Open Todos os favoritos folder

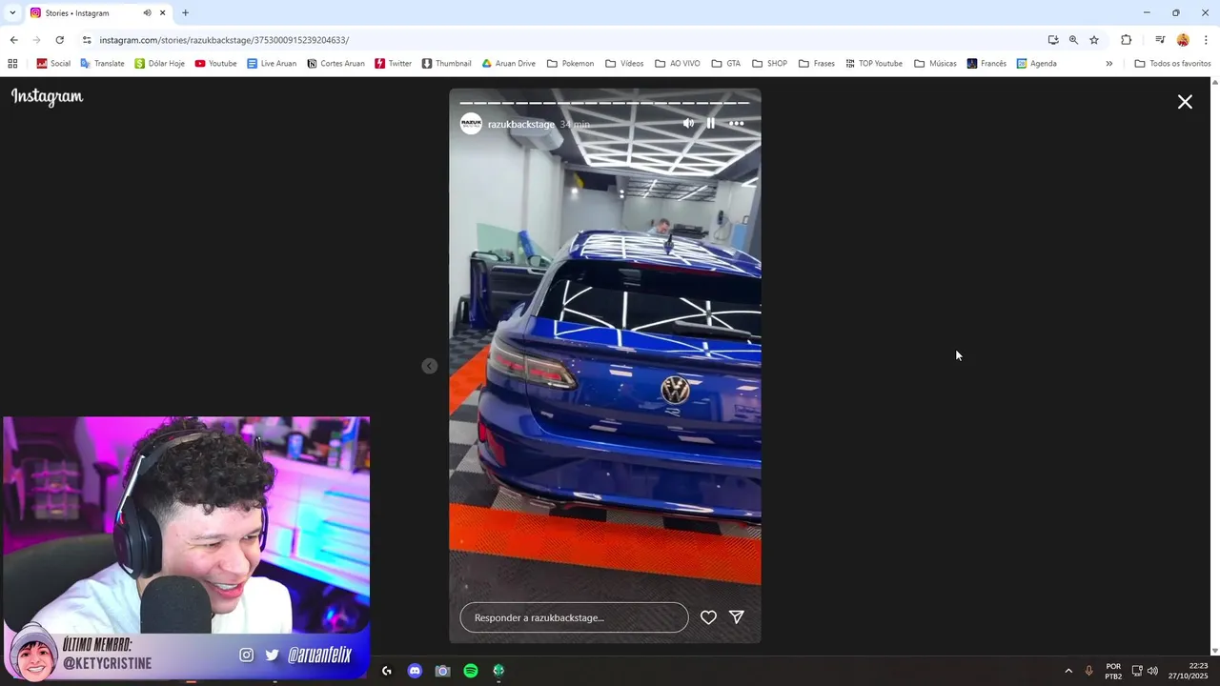[x=1172, y=64]
